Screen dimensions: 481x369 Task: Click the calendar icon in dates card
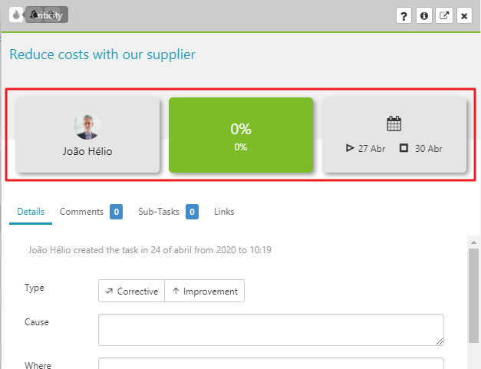(394, 124)
